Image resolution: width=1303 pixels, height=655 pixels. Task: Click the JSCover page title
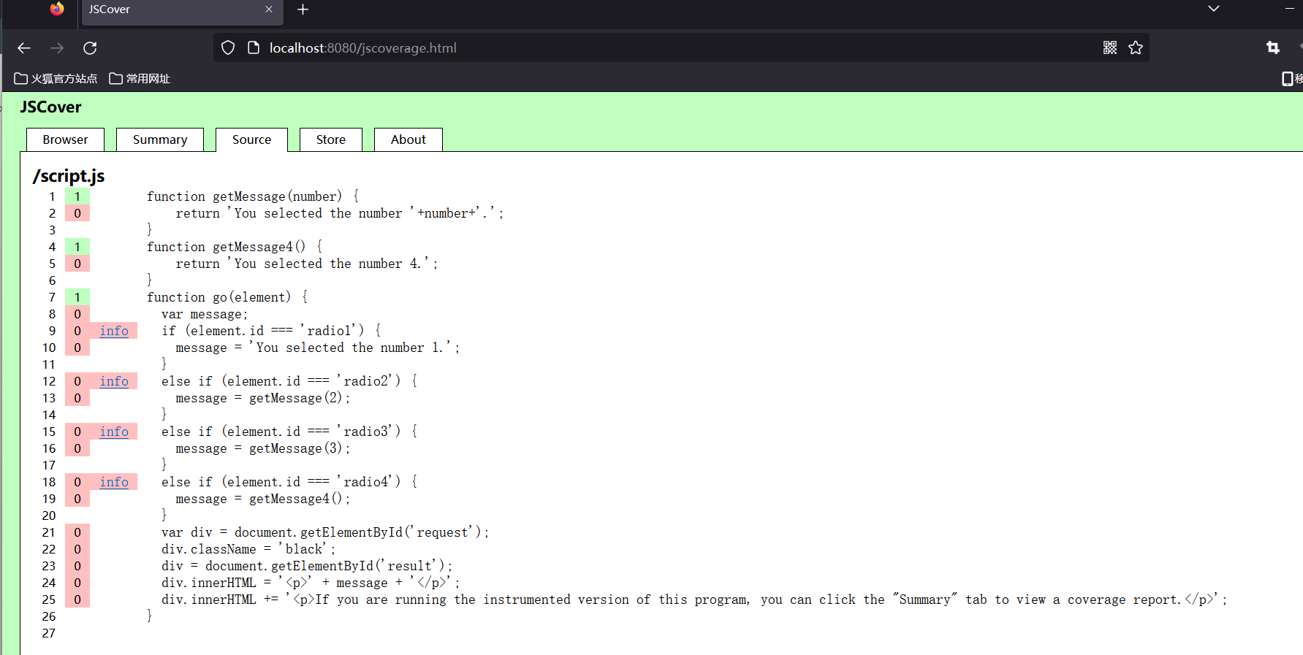(x=50, y=107)
